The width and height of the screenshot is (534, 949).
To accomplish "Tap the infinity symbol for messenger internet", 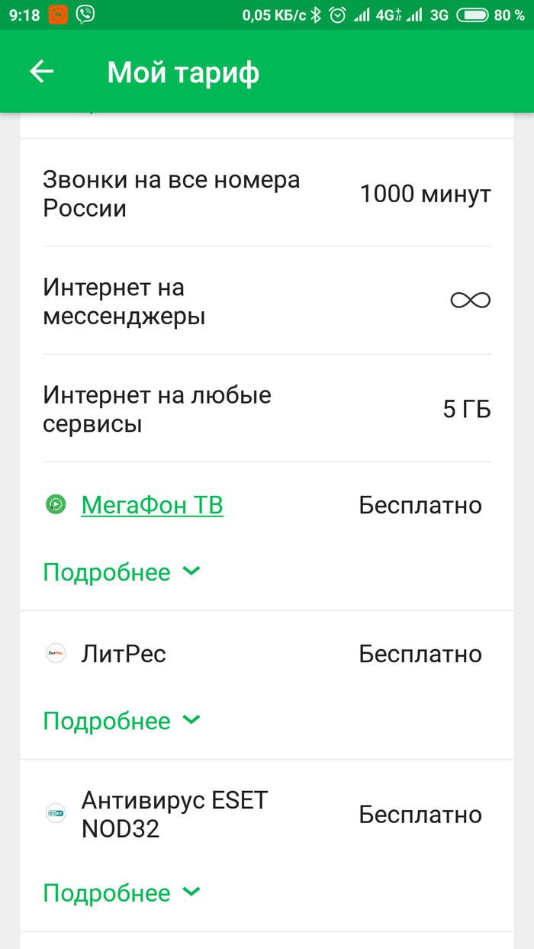I will coord(470,300).
